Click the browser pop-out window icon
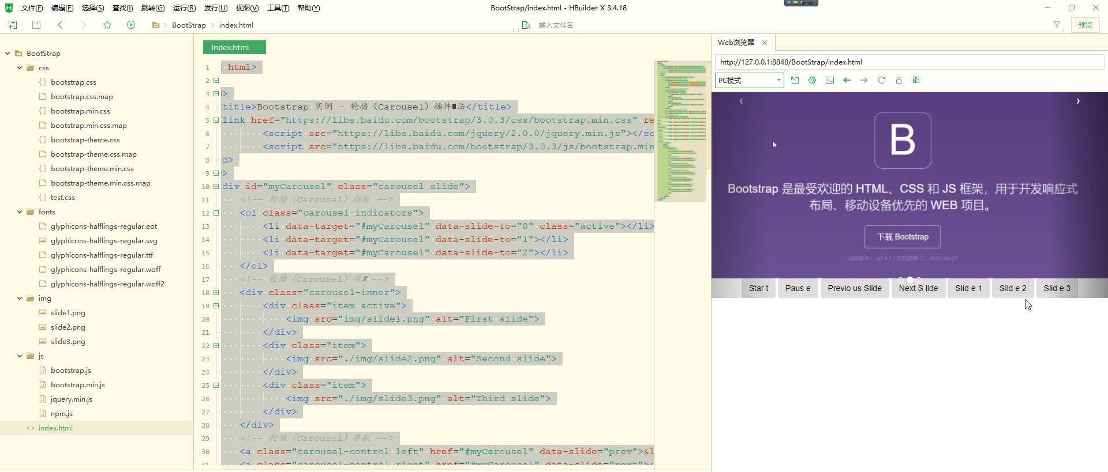1108x472 pixels. click(x=795, y=80)
